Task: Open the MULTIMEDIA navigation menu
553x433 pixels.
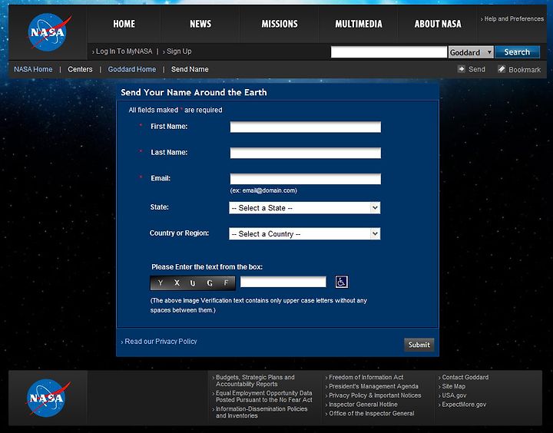Action: click(359, 24)
